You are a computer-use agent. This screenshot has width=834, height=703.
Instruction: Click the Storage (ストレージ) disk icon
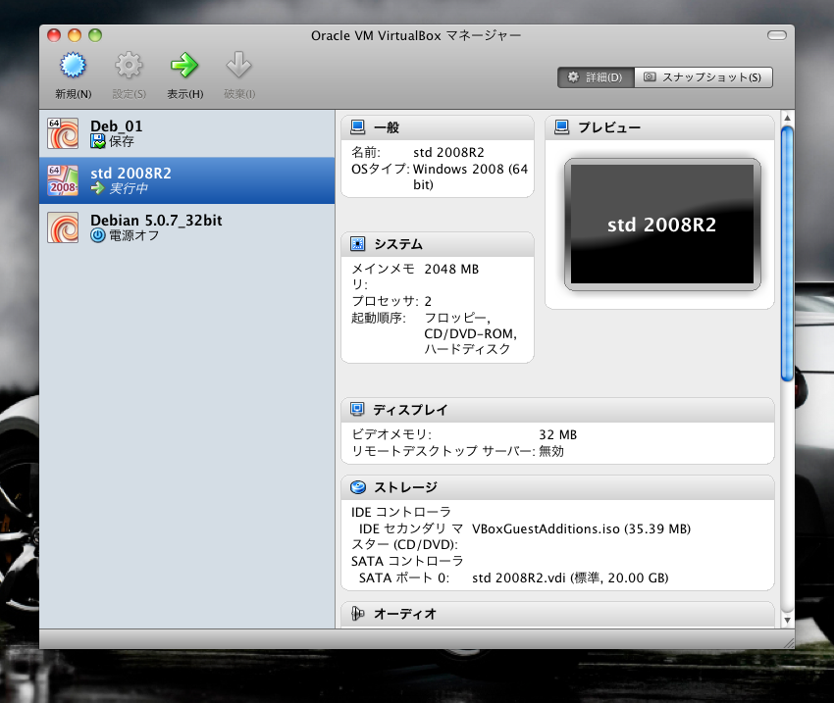pos(358,487)
